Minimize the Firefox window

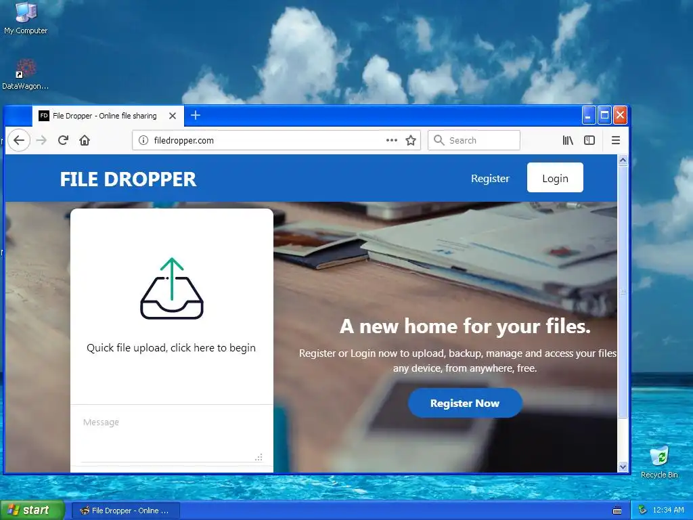click(x=588, y=115)
